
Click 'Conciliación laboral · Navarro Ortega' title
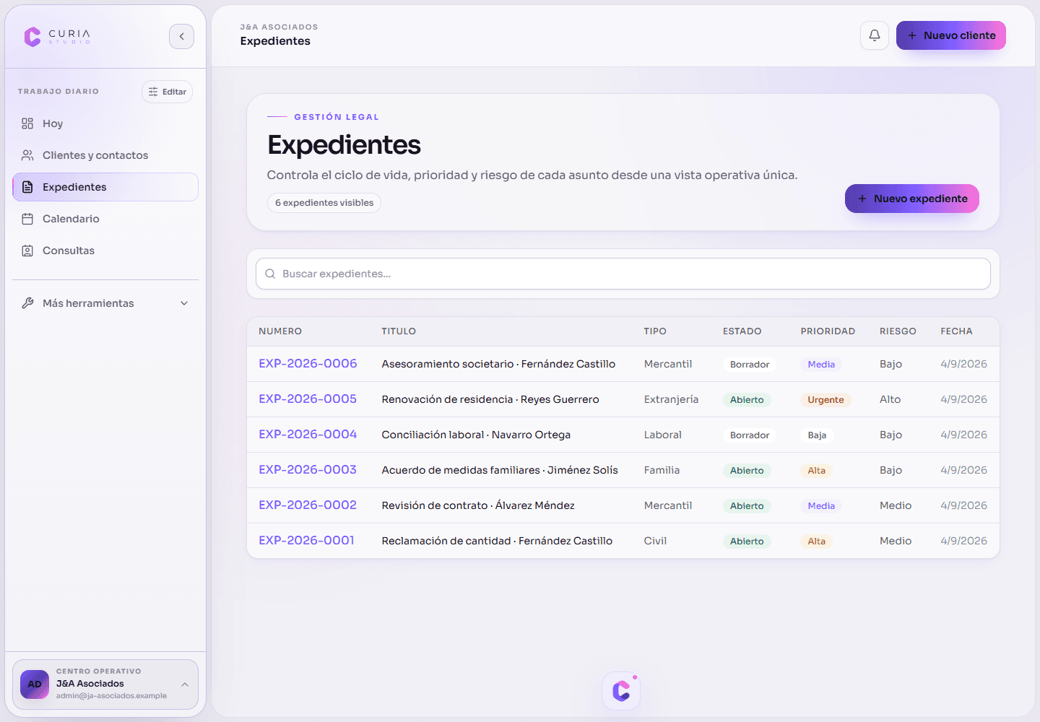[x=476, y=435]
